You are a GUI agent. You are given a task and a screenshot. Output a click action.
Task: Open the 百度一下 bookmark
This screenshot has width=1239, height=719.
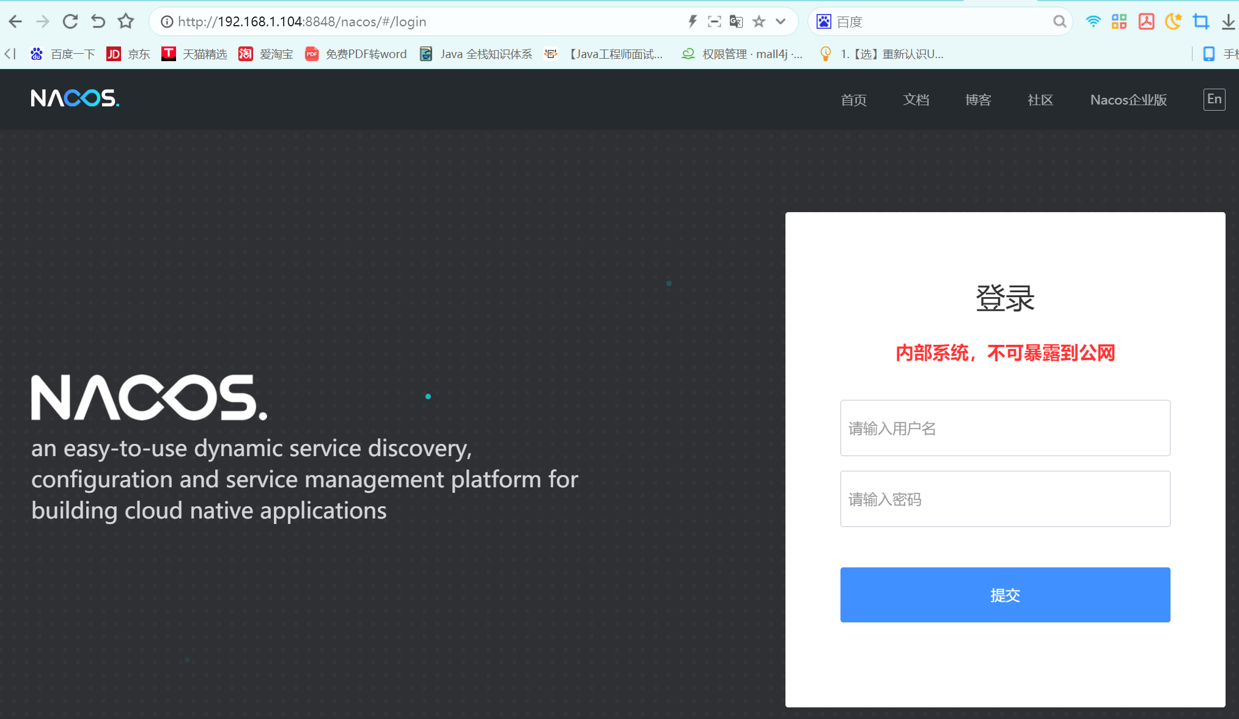(x=62, y=54)
